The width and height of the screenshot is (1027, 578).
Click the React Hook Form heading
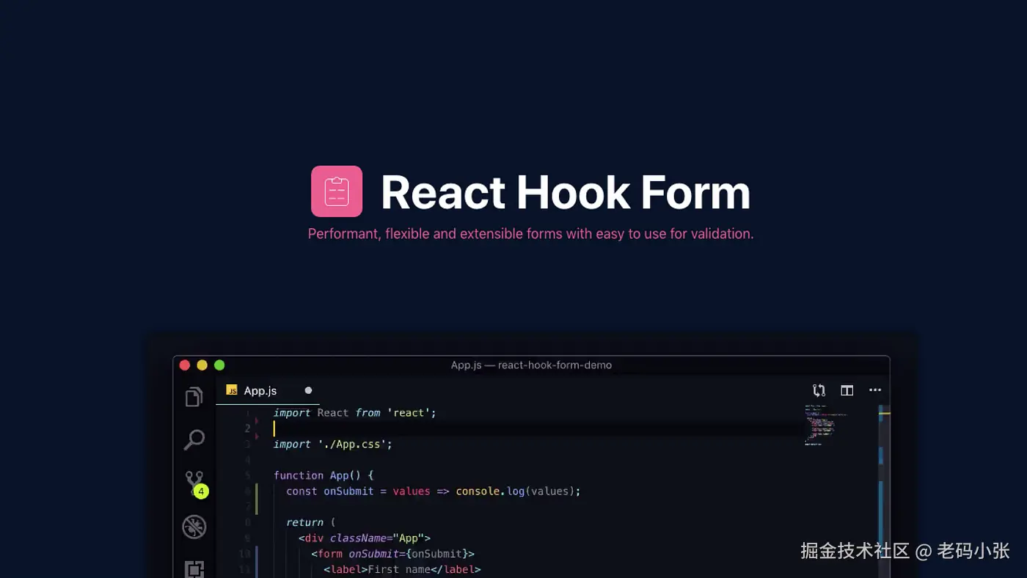point(566,192)
